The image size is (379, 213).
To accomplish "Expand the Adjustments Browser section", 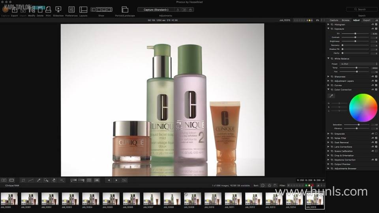I will coord(328,168).
